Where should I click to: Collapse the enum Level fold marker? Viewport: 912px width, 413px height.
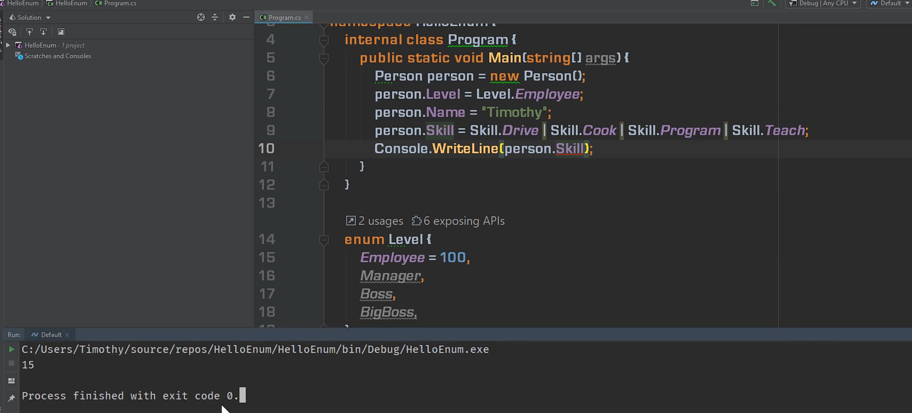coord(324,240)
